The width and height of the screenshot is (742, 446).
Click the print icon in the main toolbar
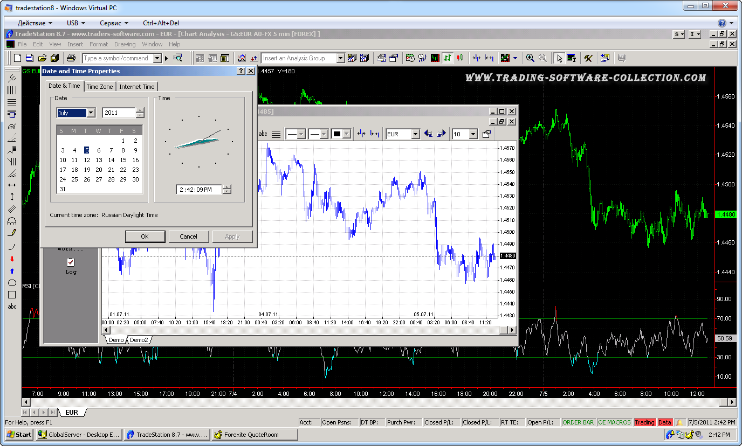[71, 58]
